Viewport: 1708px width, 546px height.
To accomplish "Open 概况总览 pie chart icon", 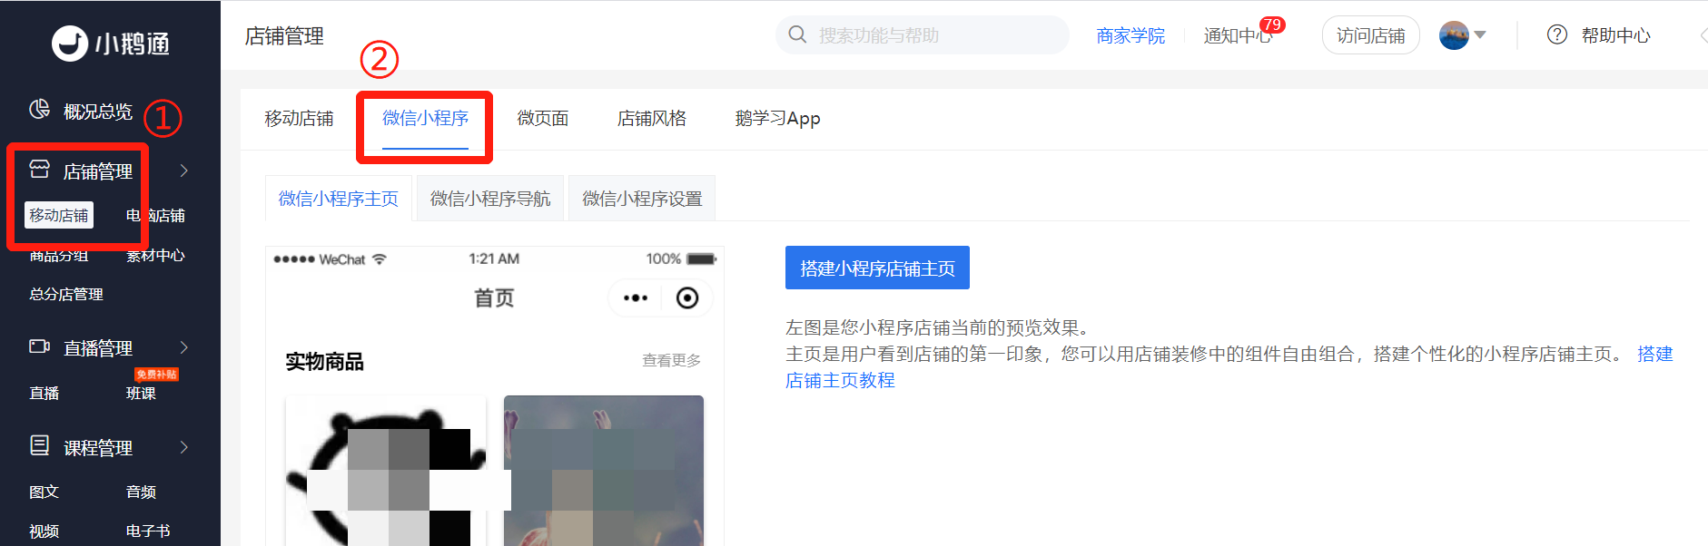I will tap(39, 110).
